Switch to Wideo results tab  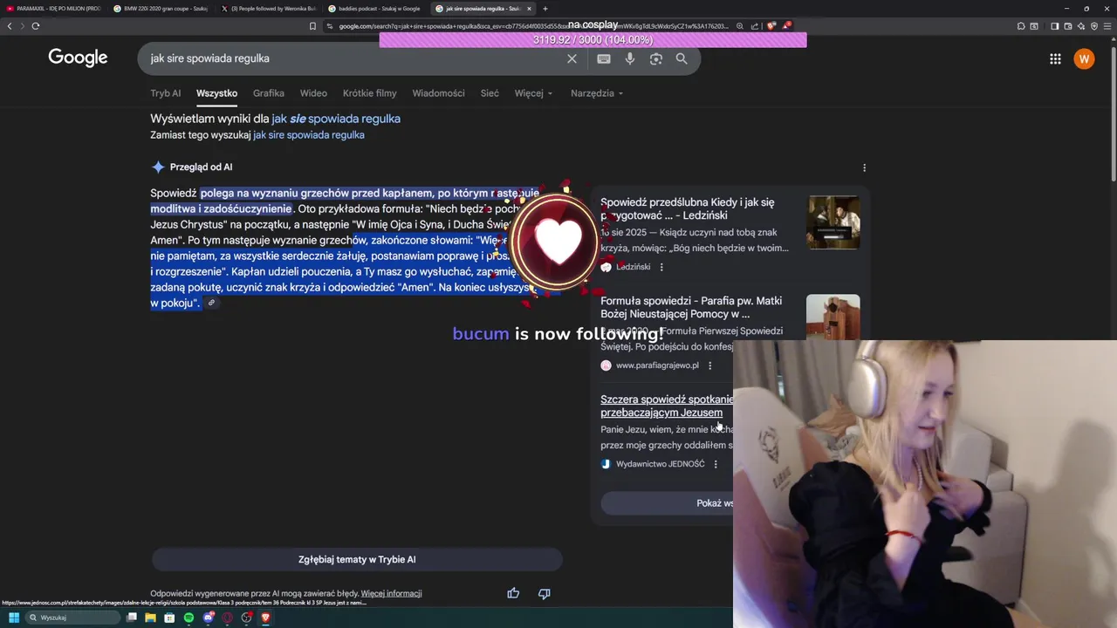coord(313,93)
